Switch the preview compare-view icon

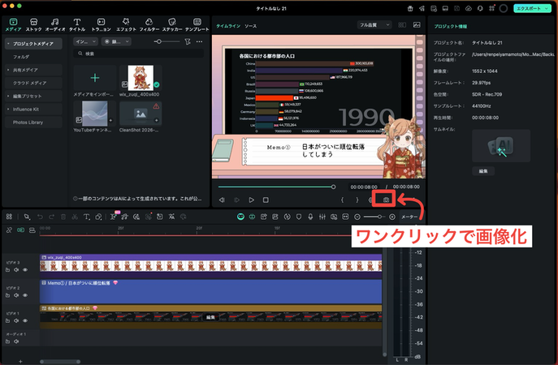coord(402,25)
